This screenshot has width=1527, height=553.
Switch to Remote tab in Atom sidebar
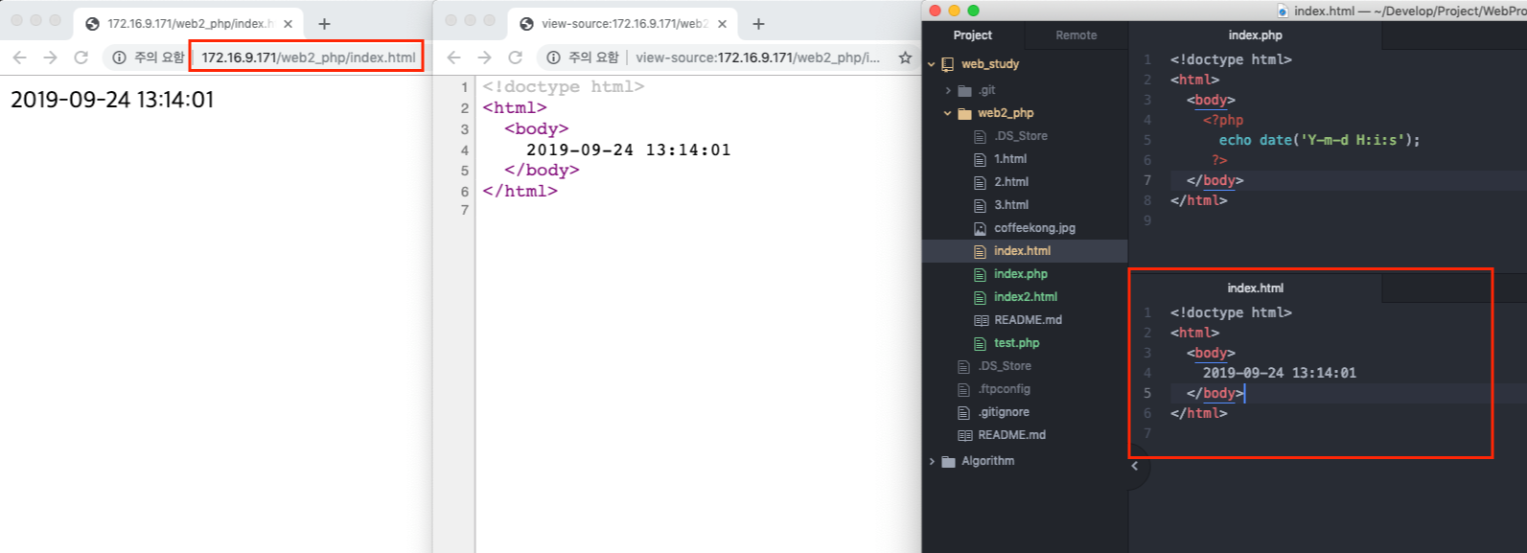[x=1076, y=35]
